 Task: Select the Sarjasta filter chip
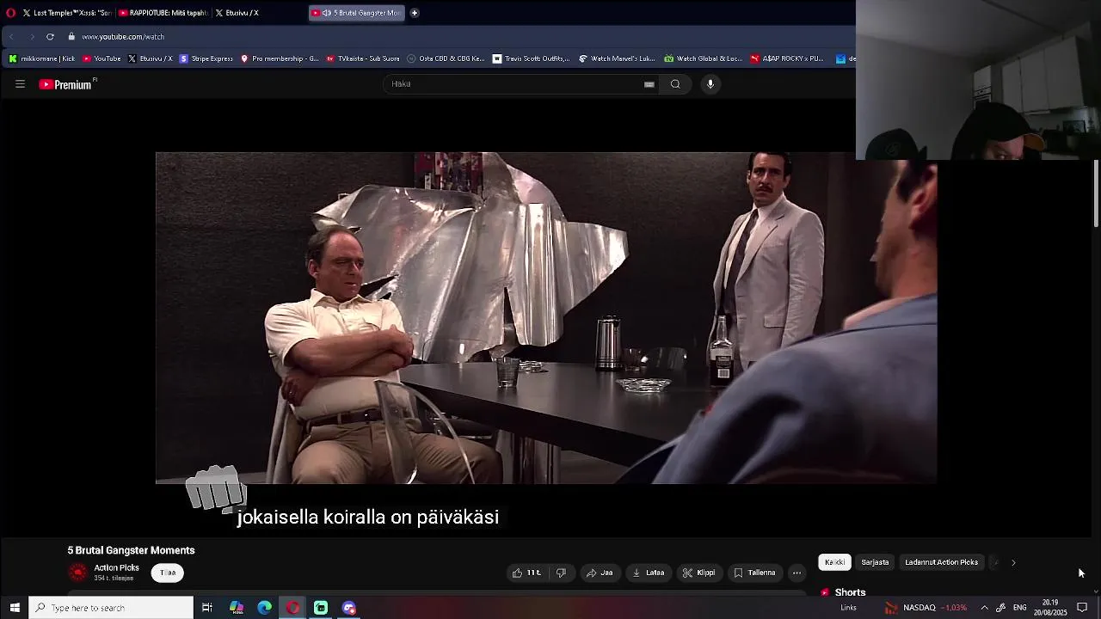tap(875, 562)
